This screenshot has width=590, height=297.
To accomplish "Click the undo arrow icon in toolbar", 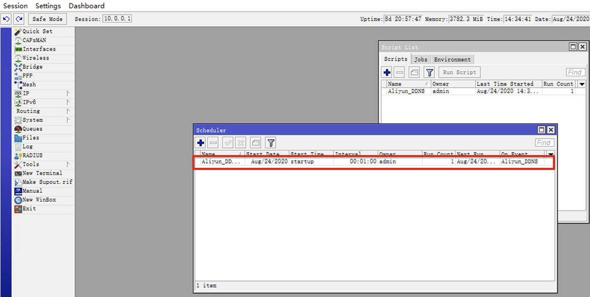I will coord(6,19).
